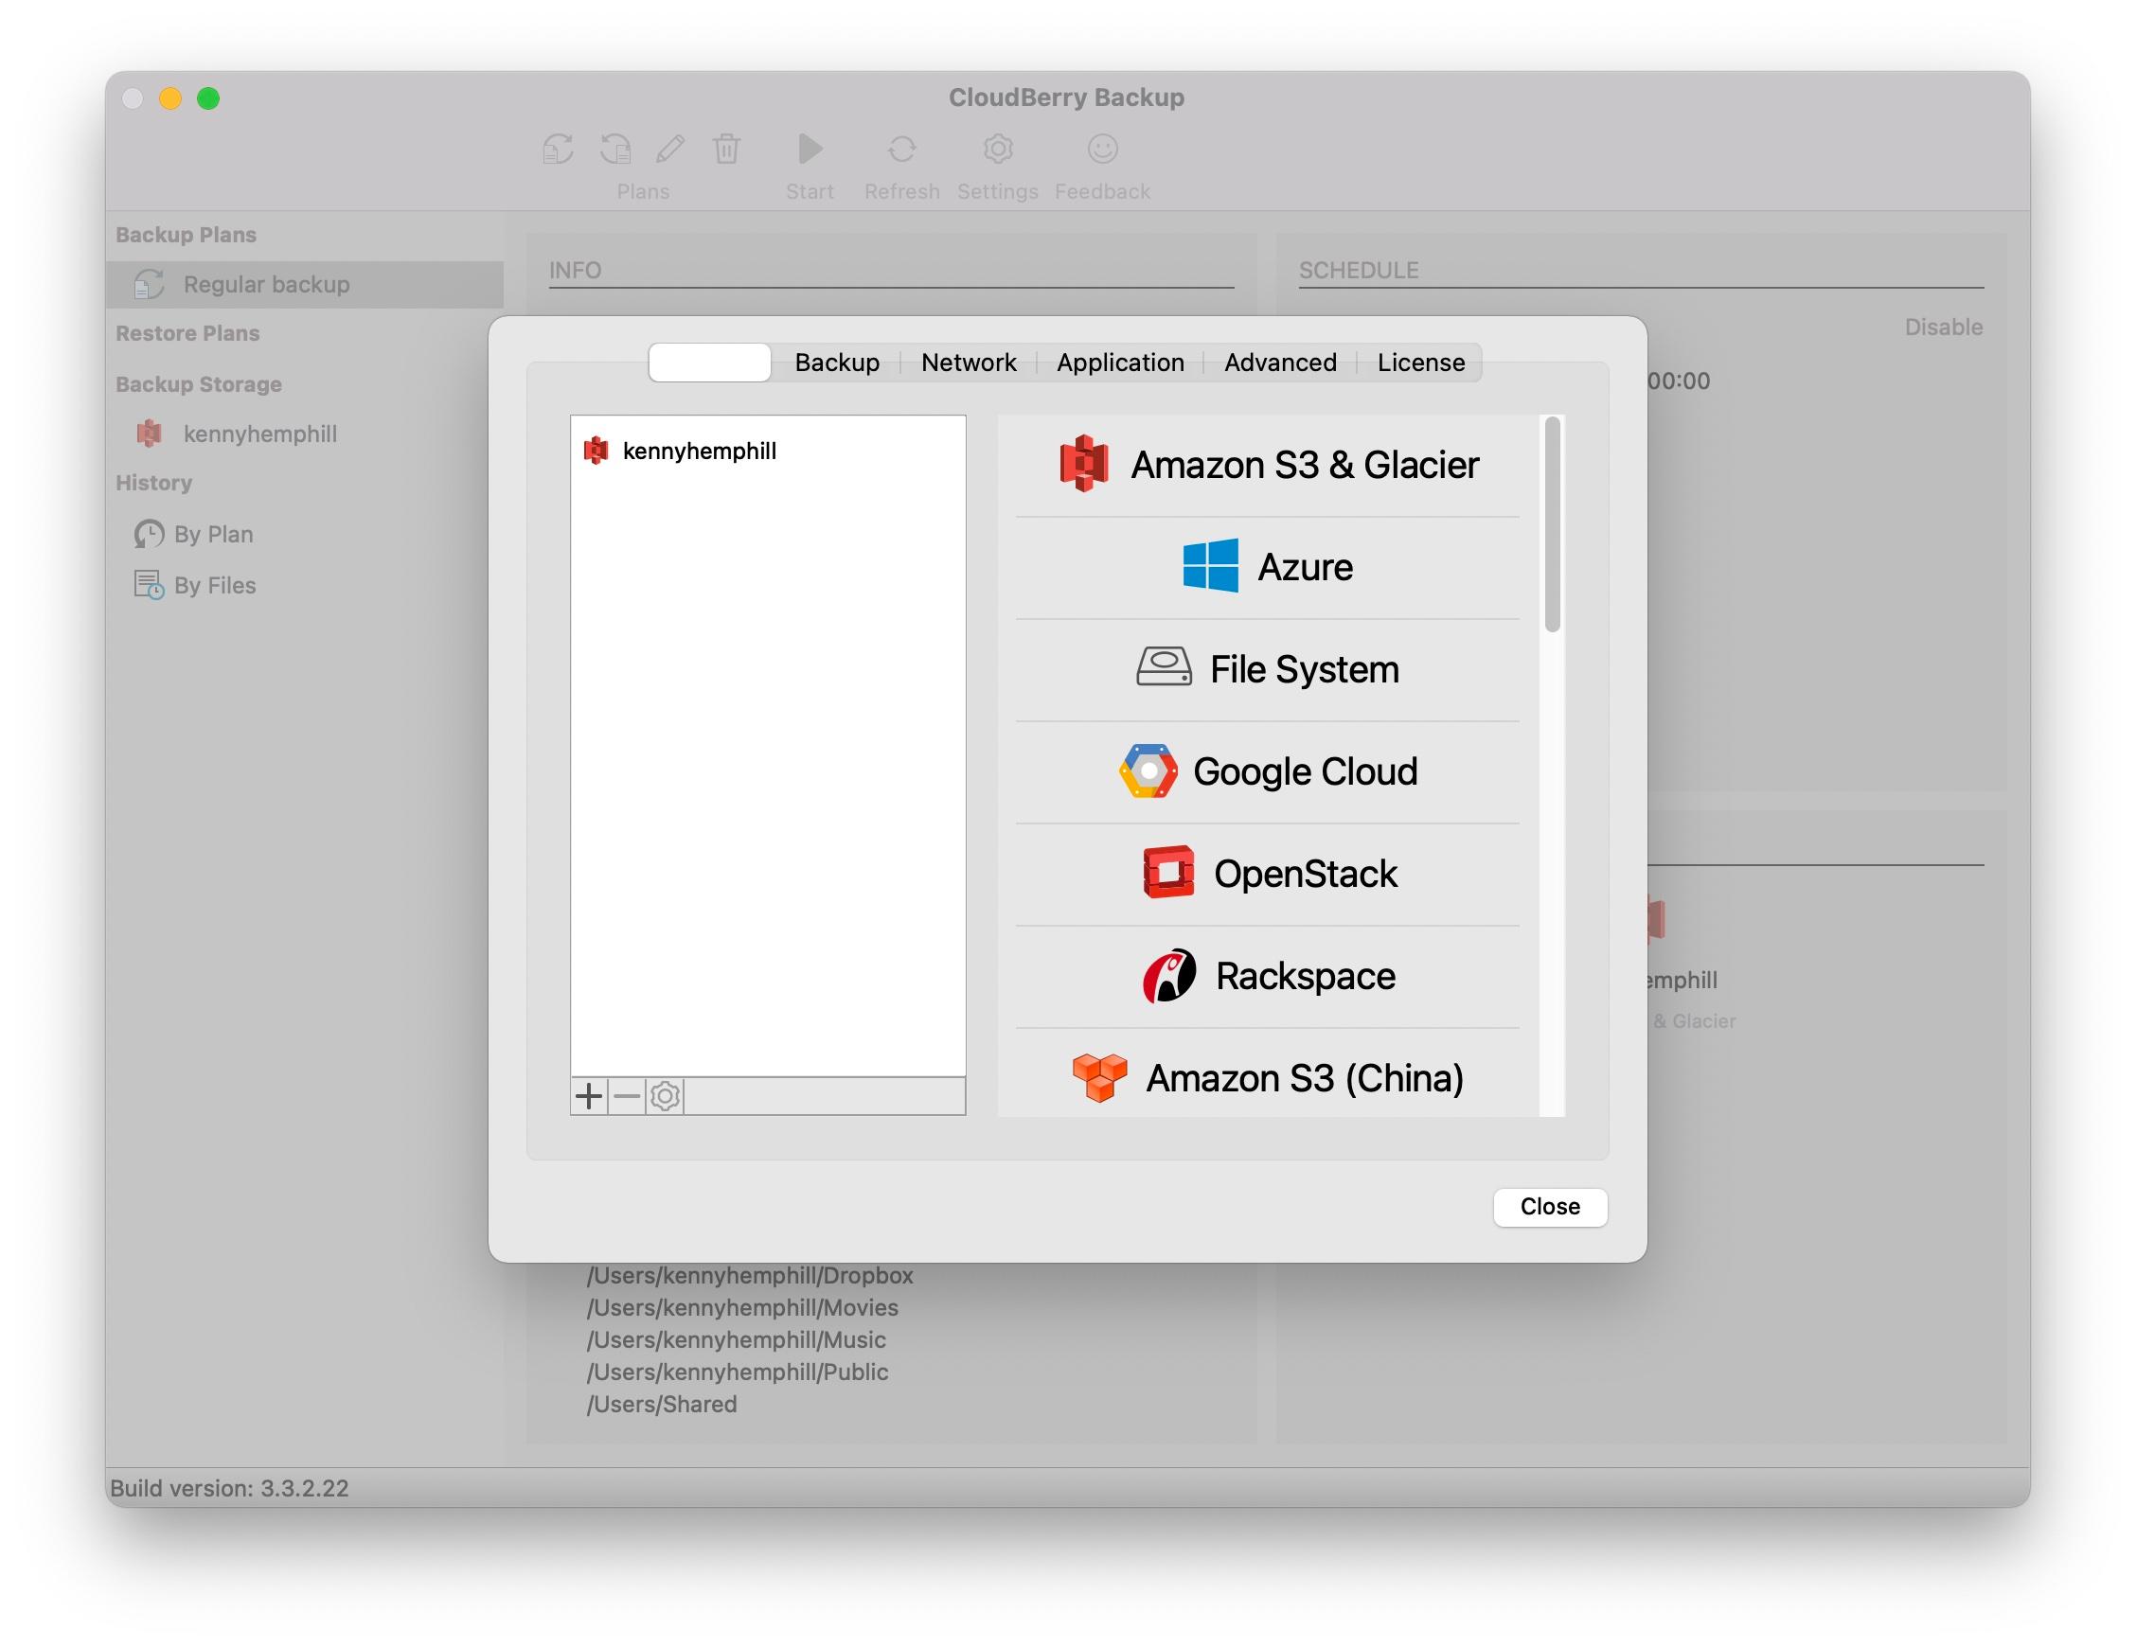This screenshot has width=2136, height=1647.
Task: Close the settings dialog
Action: click(1549, 1206)
